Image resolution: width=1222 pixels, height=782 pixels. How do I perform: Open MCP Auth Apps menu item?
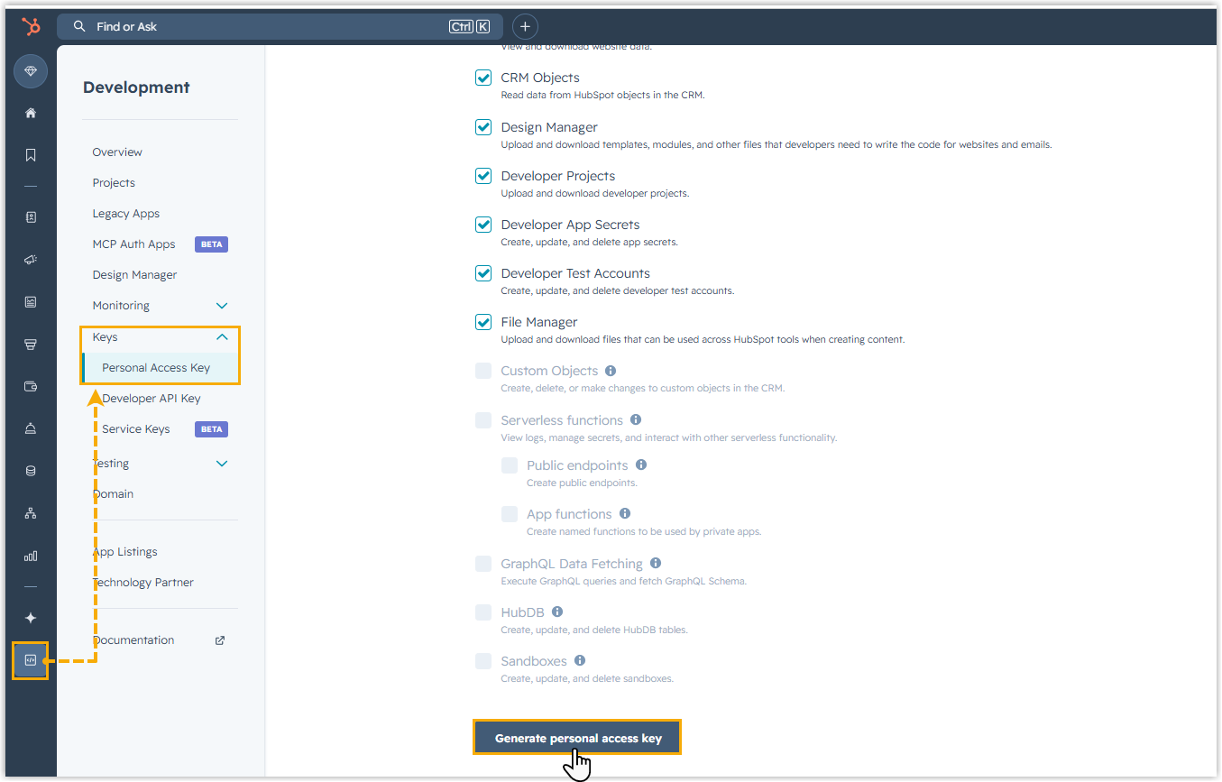[x=133, y=244]
